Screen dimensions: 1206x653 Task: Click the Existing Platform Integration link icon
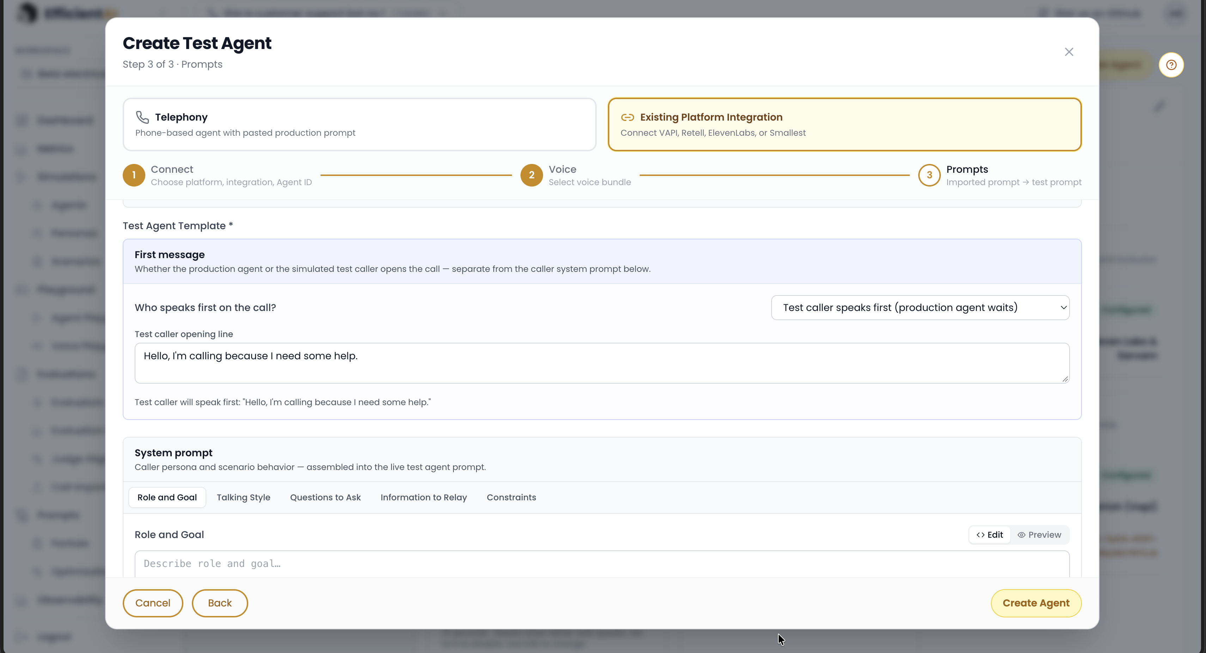[x=627, y=117]
